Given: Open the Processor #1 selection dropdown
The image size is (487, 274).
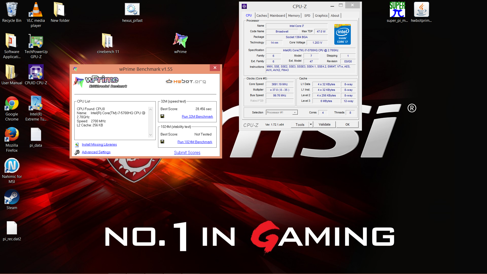Looking at the screenshot, I should [282, 112].
